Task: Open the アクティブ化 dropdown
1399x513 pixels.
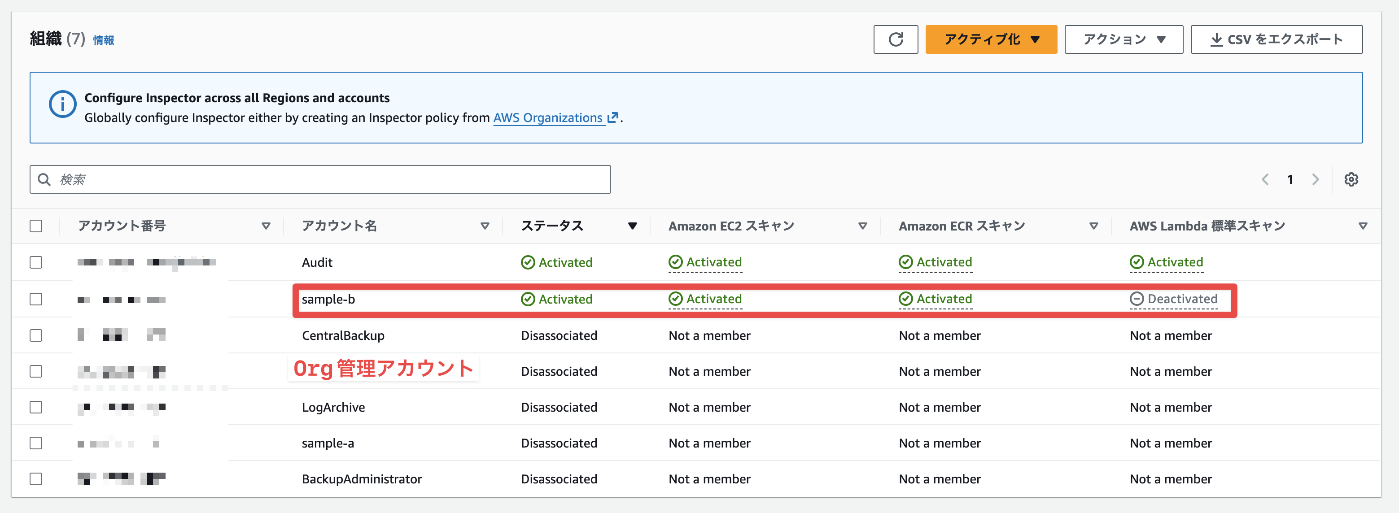Action: point(991,39)
